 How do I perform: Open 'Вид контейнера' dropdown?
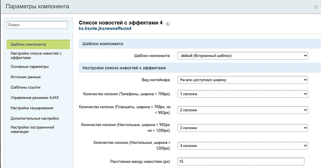[x=243, y=80]
